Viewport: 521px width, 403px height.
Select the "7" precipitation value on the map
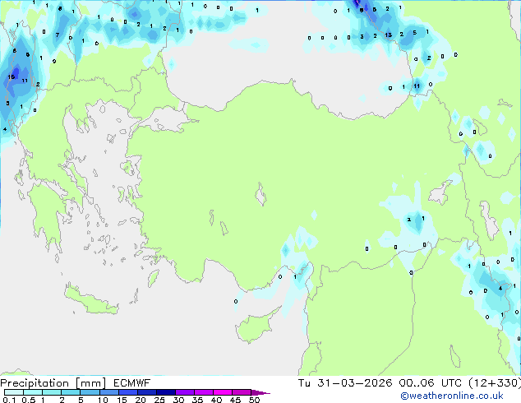[x=58, y=35]
